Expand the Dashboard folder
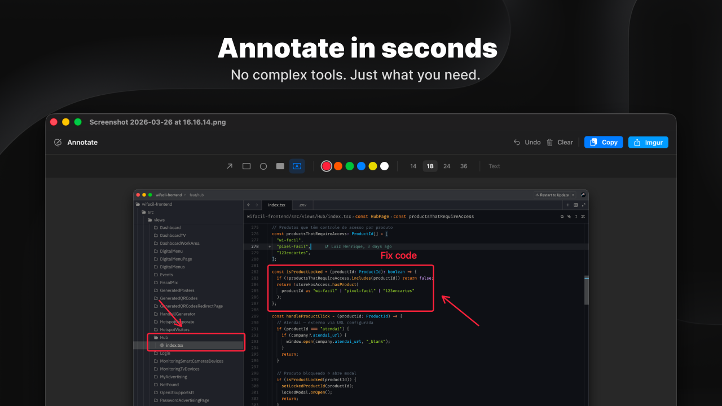722x406 pixels. pyautogui.click(x=167, y=228)
